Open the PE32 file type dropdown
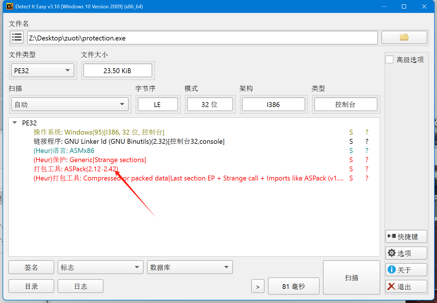The width and height of the screenshot is (437, 303). click(x=43, y=71)
